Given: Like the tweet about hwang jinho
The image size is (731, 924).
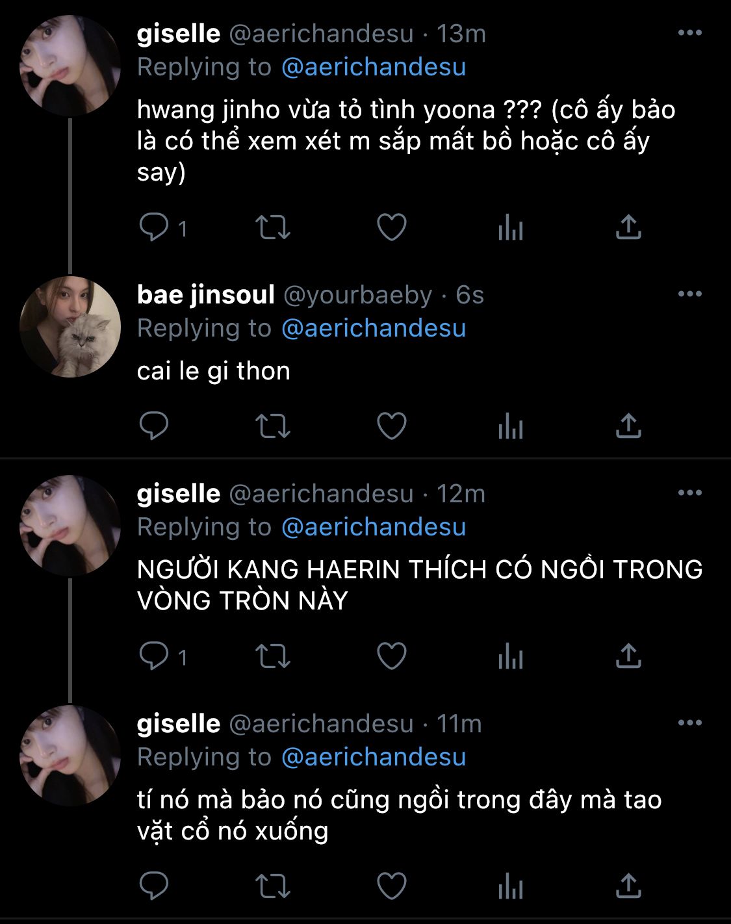Looking at the screenshot, I should (x=392, y=227).
